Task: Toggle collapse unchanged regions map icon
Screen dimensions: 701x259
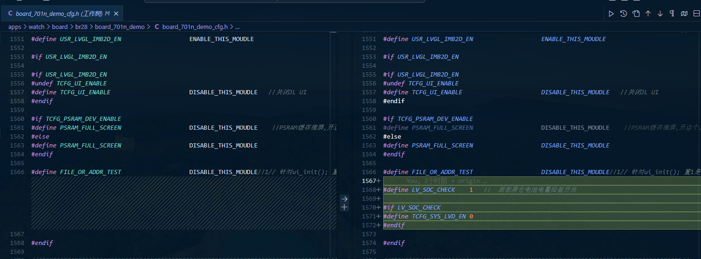Action: [x=684, y=14]
